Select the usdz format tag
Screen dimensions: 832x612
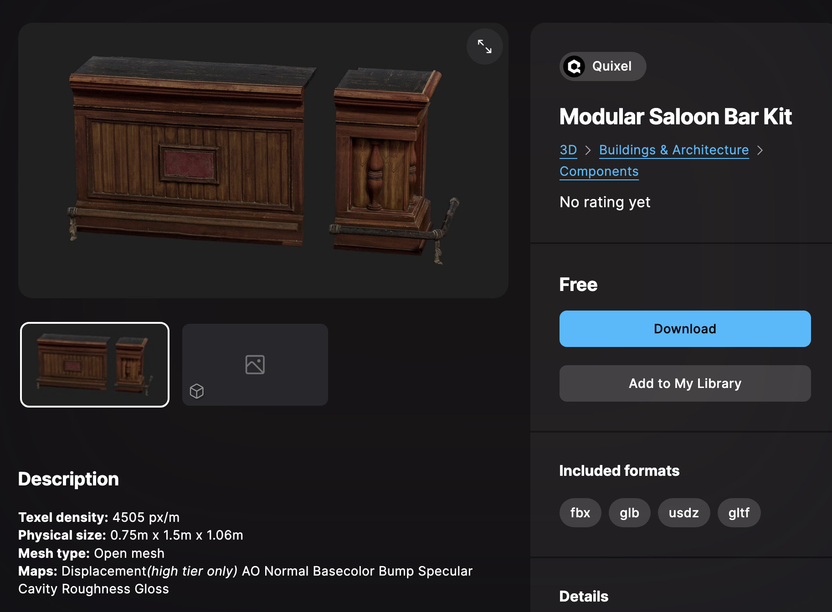pos(683,513)
